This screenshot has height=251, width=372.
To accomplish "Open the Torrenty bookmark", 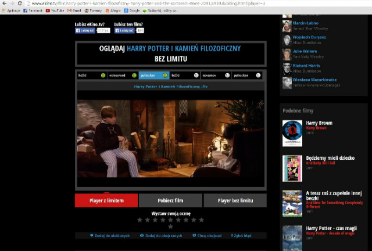I will point(93,10).
